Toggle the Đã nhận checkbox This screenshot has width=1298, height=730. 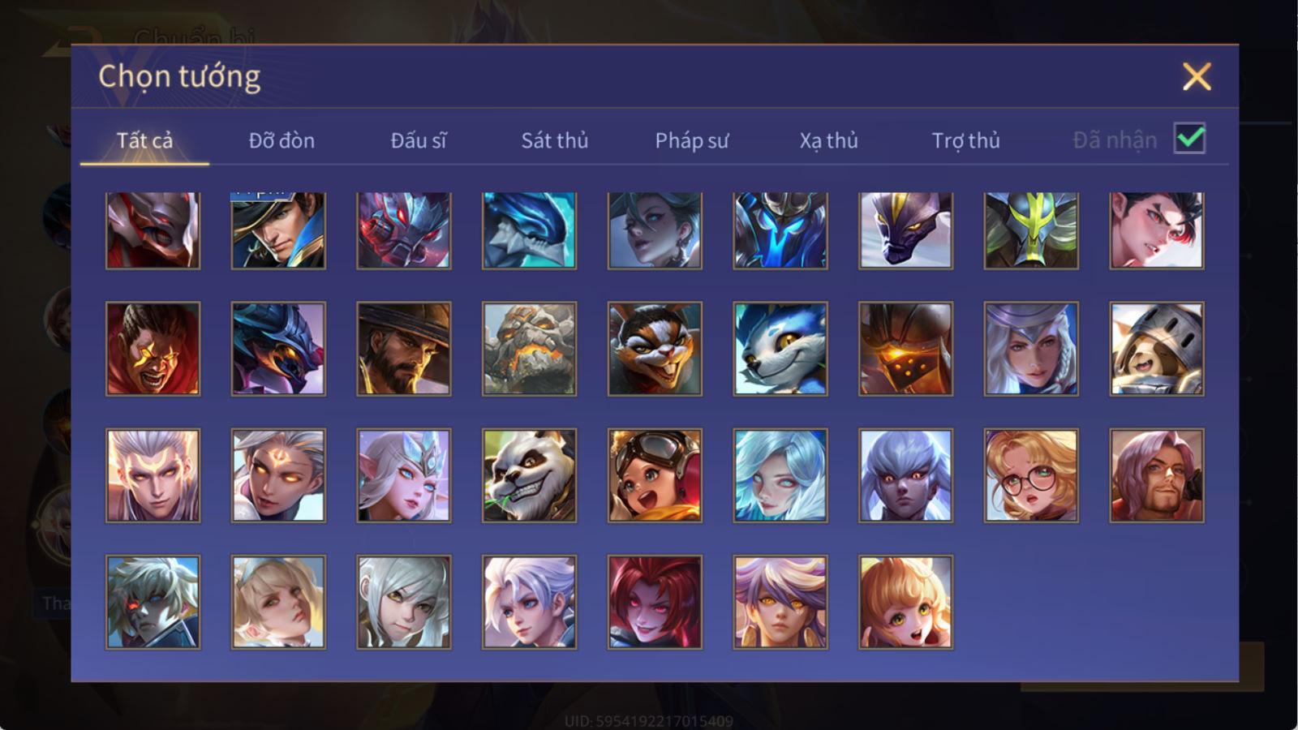coord(1189,139)
